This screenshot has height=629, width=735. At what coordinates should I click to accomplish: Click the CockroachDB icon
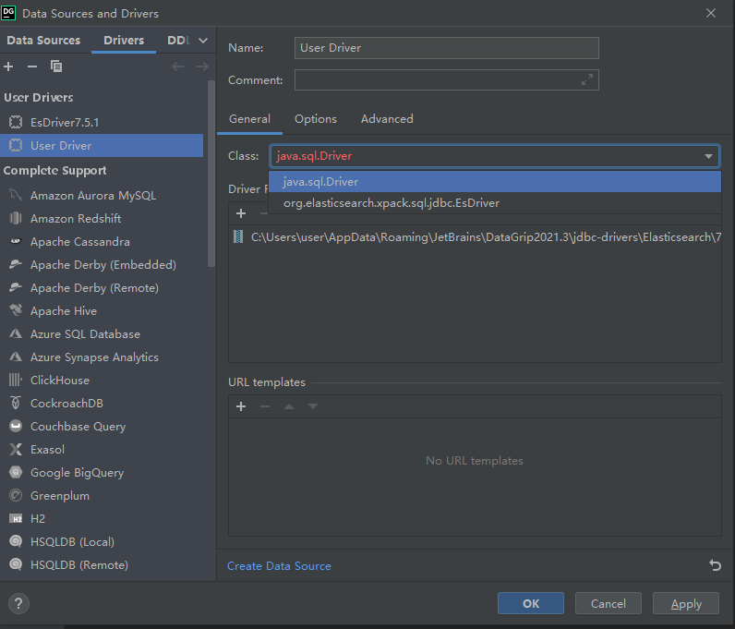[16, 403]
